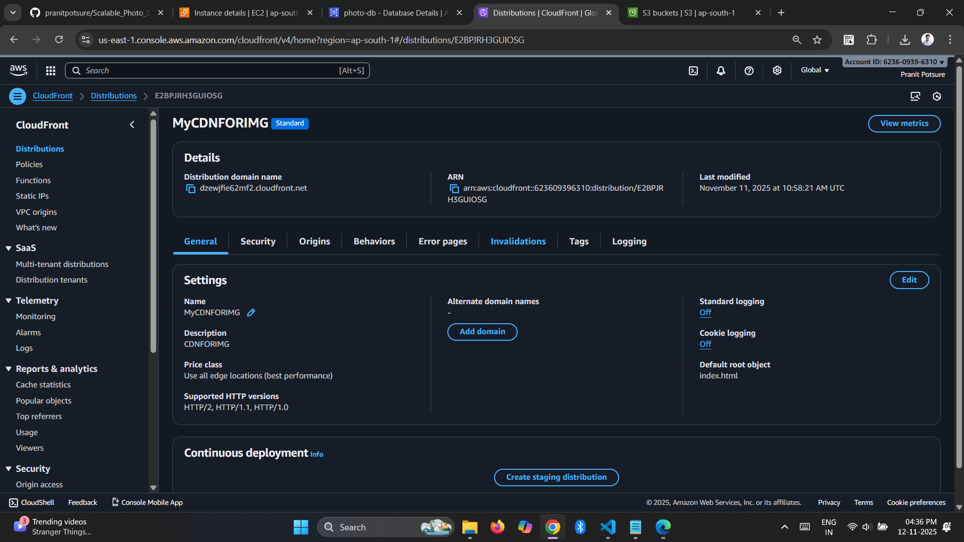This screenshot has width=964, height=542.
Task: Open Visual Studio Code from taskbar
Action: point(608,527)
